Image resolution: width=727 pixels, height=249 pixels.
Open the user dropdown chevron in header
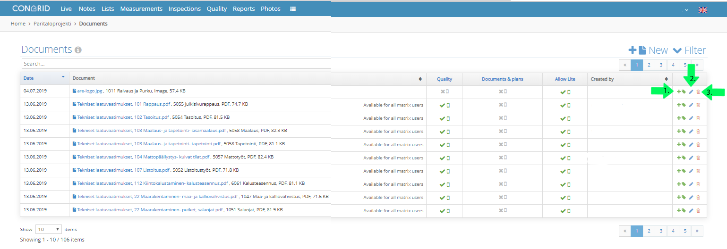tap(686, 10)
